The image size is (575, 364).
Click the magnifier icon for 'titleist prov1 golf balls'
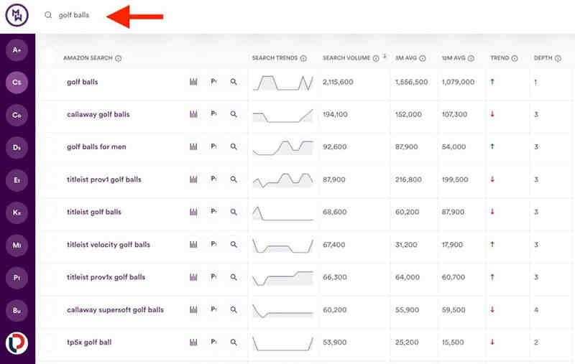[x=234, y=179]
